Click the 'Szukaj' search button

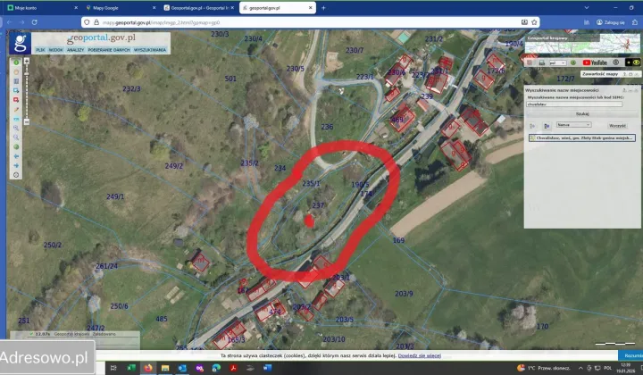tap(582, 114)
